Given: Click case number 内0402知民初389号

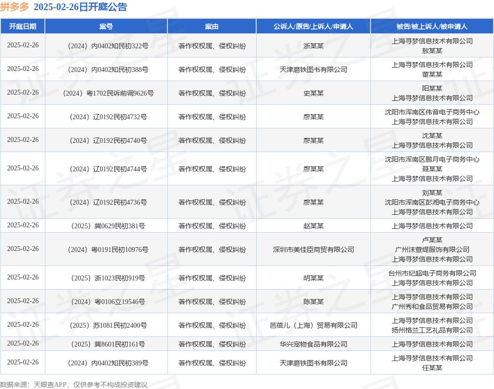Looking at the screenshot, I should [108, 363].
